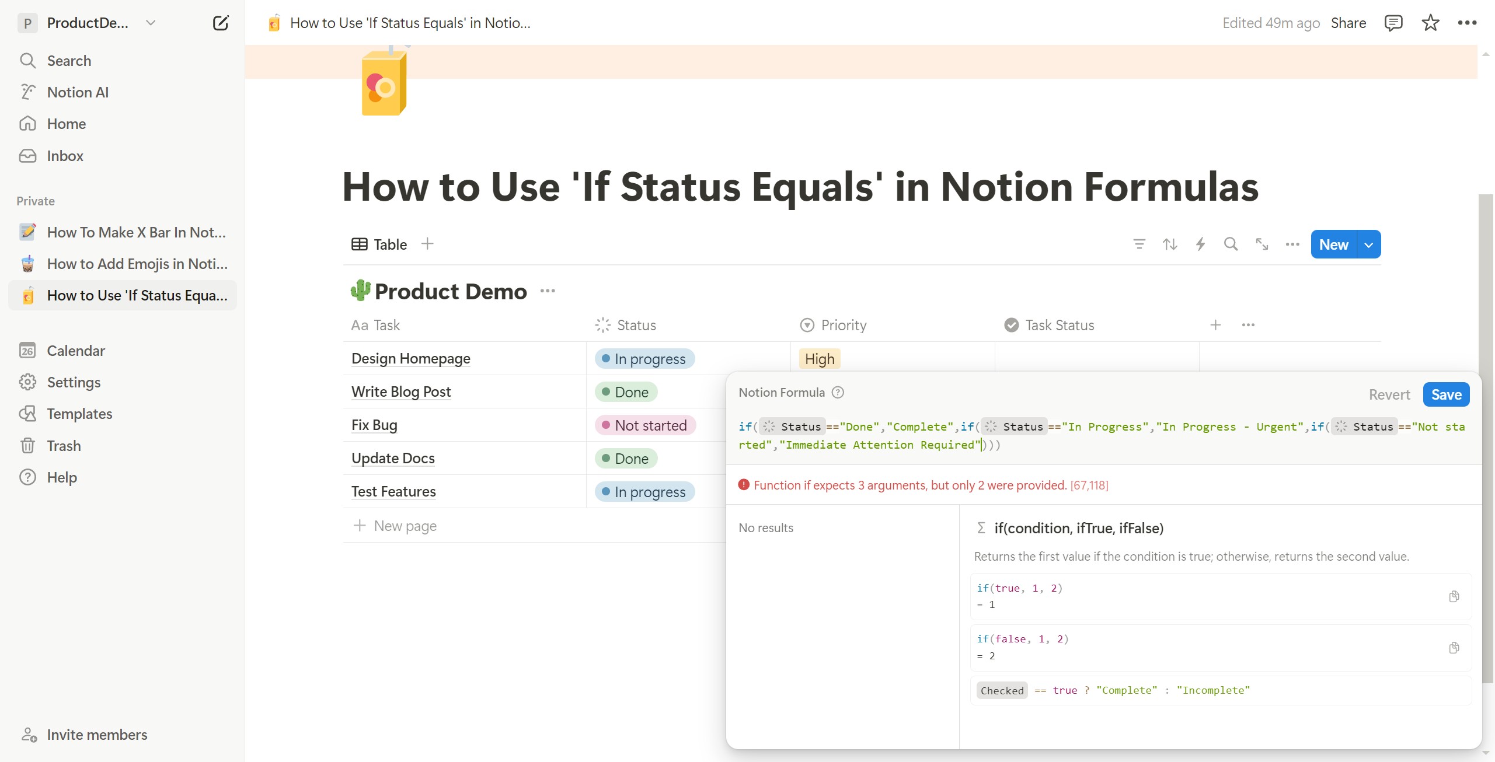Click the High priority tag
1495x762 pixels.
(x=819, y=359)
